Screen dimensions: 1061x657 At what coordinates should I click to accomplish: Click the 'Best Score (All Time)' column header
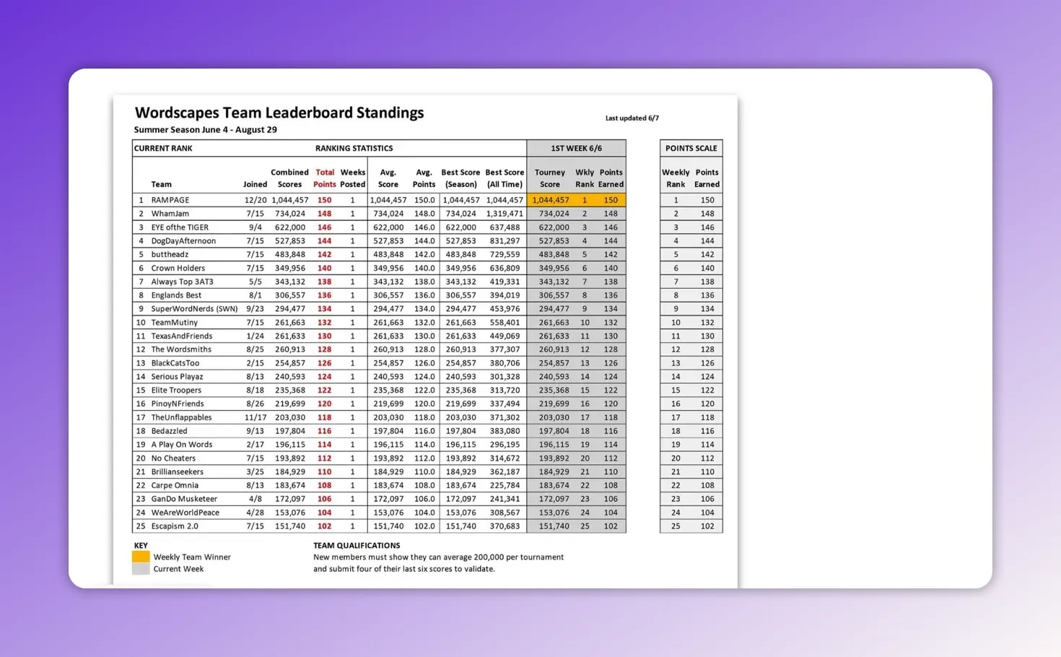point(505,178)
